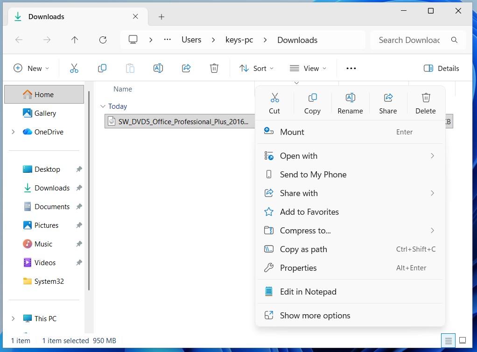Click the Share icon on the command bar
Viewport: 477px width, 352px height.
pyautogui.click(x=186, y=68)
